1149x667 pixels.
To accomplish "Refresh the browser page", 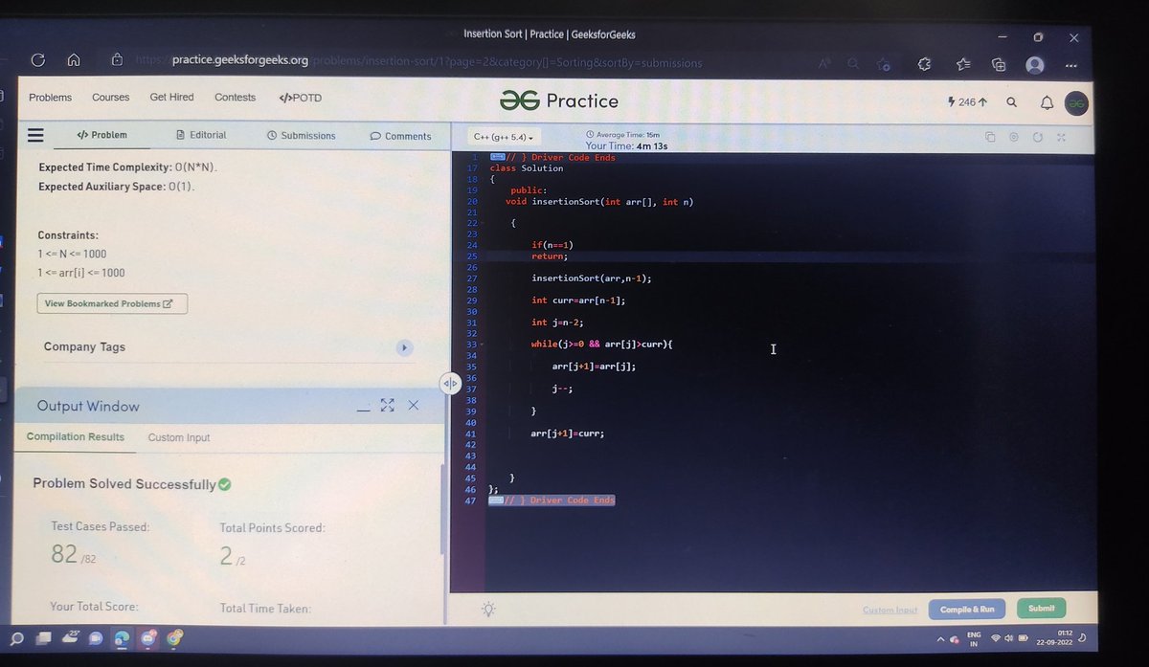I will (38, 60).
